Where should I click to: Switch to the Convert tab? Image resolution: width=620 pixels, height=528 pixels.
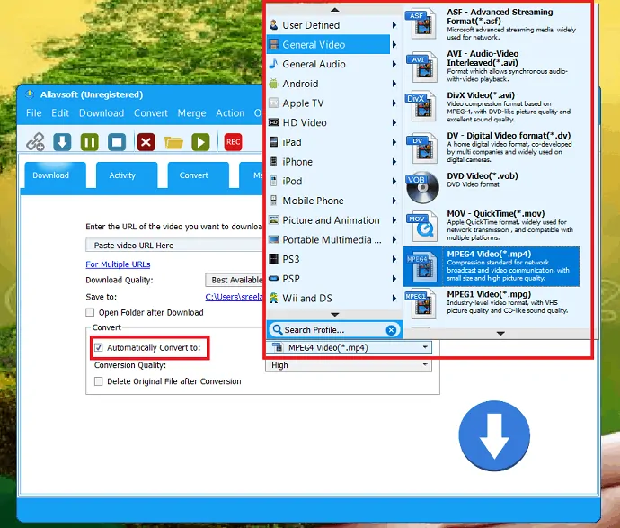click(198, 175)
